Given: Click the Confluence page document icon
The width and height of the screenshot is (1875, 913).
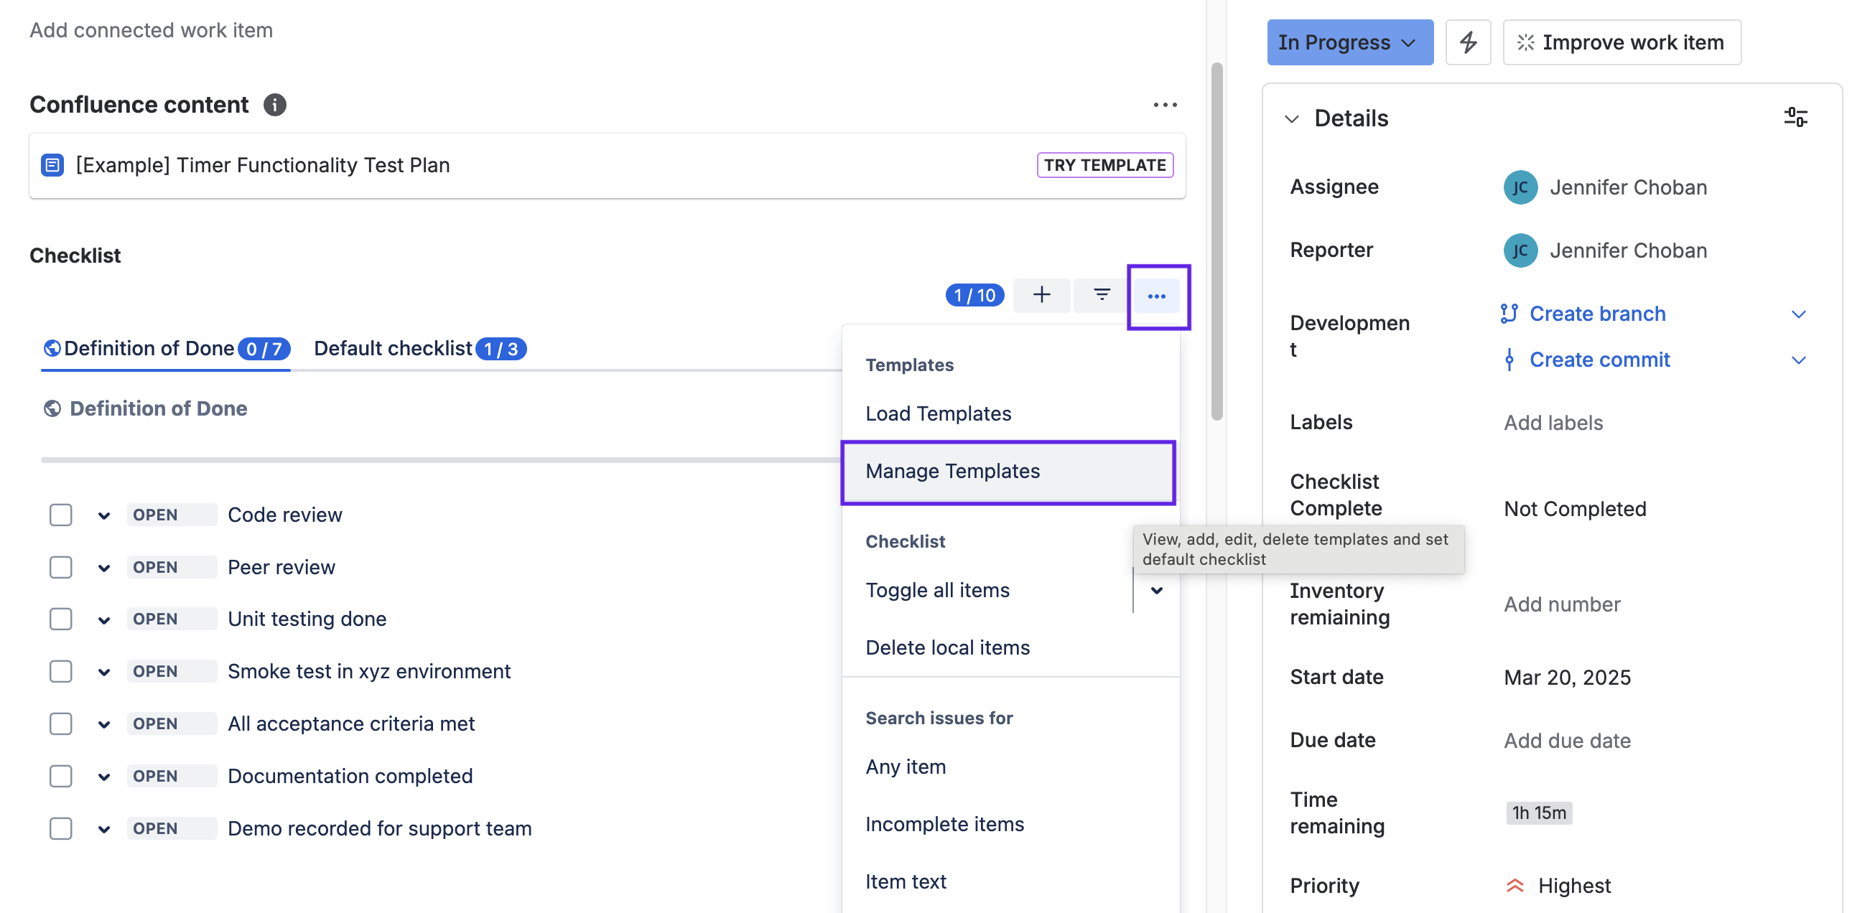Looking at the screenshot, I should pos(52,165).
